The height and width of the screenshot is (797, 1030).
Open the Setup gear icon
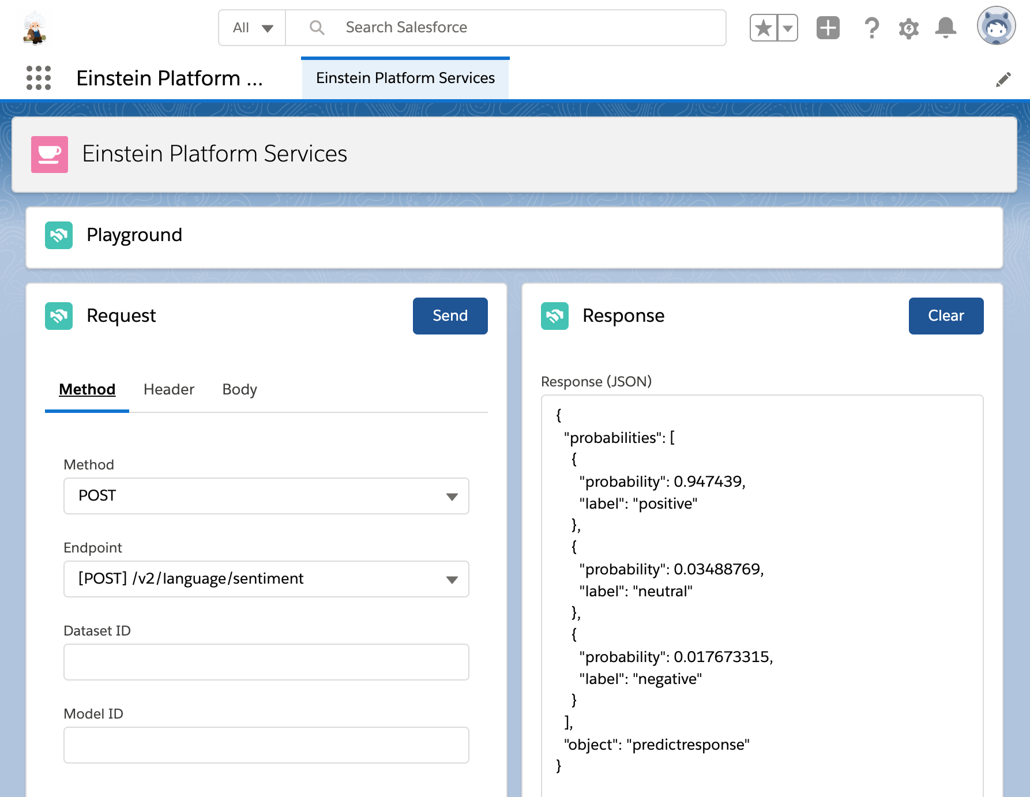point(908,28)
